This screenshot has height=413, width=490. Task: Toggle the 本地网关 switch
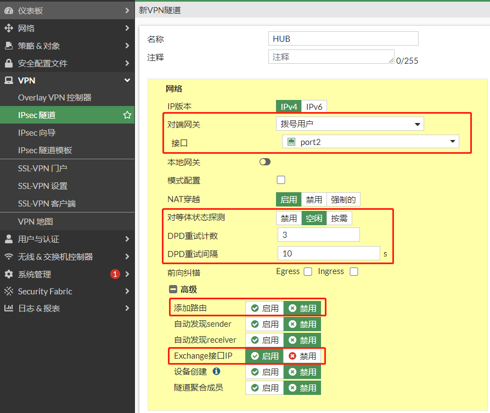coord(265,162)
